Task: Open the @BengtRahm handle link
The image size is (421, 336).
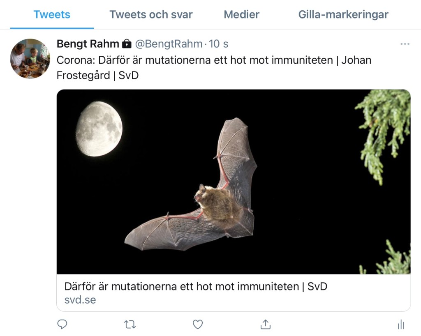Action: (x=169, y=44)
